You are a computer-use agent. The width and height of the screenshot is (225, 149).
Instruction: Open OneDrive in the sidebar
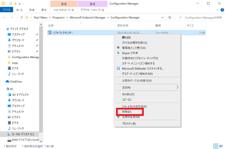click(15, 81)
